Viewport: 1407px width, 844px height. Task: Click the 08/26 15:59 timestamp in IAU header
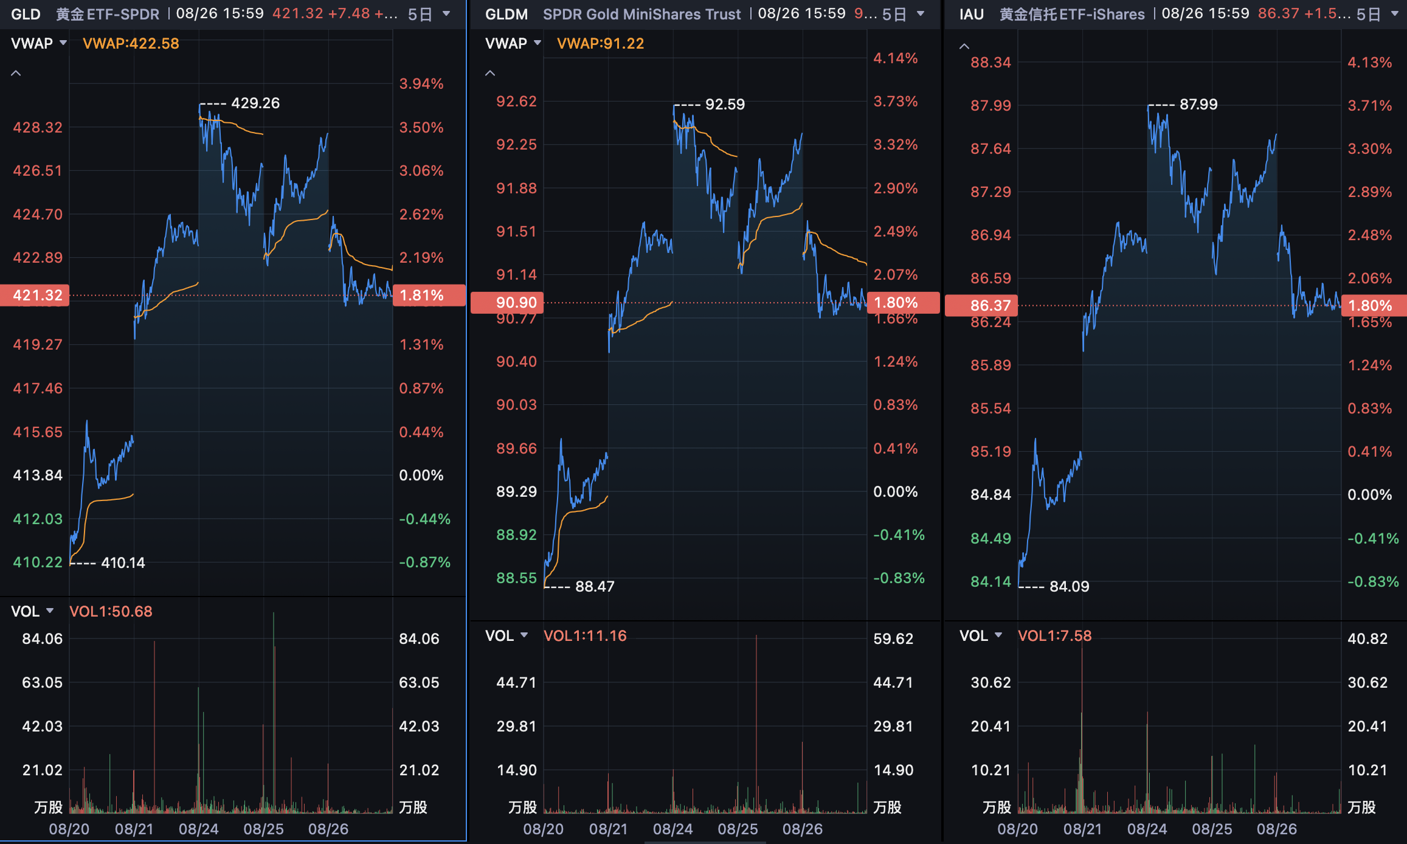coord(1205,13)
